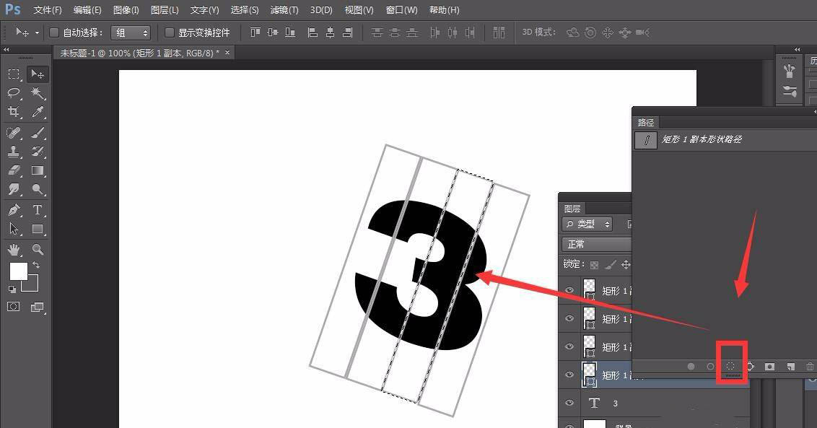The width and height of the screenshot is (817, 428).
Task: Toggle lock position icon
Action: click(626, 265)
